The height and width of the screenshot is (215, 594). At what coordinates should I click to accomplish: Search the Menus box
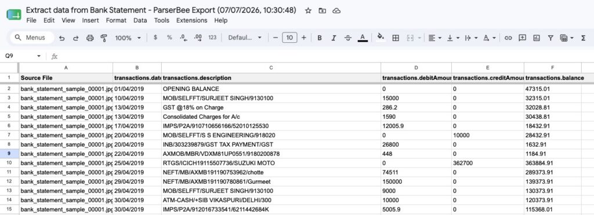coord(32,38)
